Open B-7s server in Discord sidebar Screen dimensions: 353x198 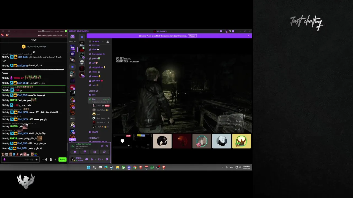(72, 119)
